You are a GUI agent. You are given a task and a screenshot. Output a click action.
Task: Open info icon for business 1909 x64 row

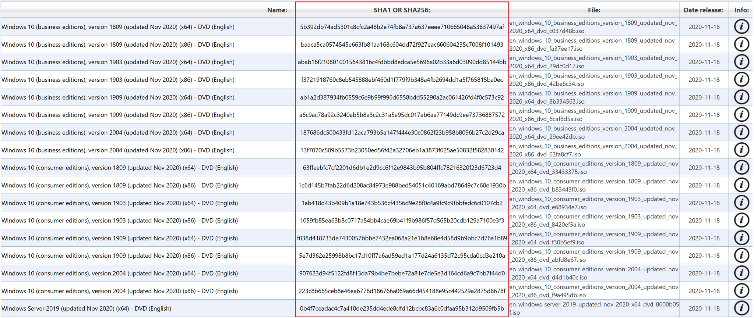pos(741,97)
